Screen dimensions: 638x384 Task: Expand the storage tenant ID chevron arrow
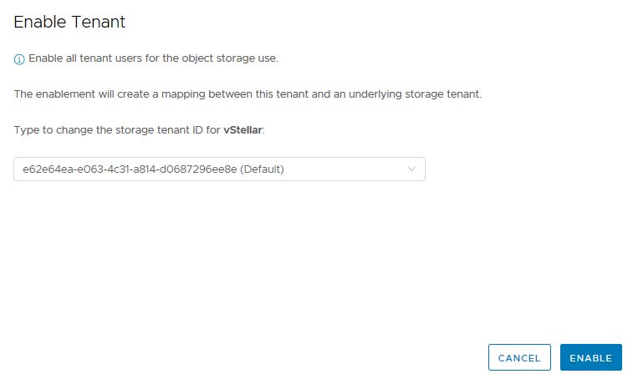(411, 169)
